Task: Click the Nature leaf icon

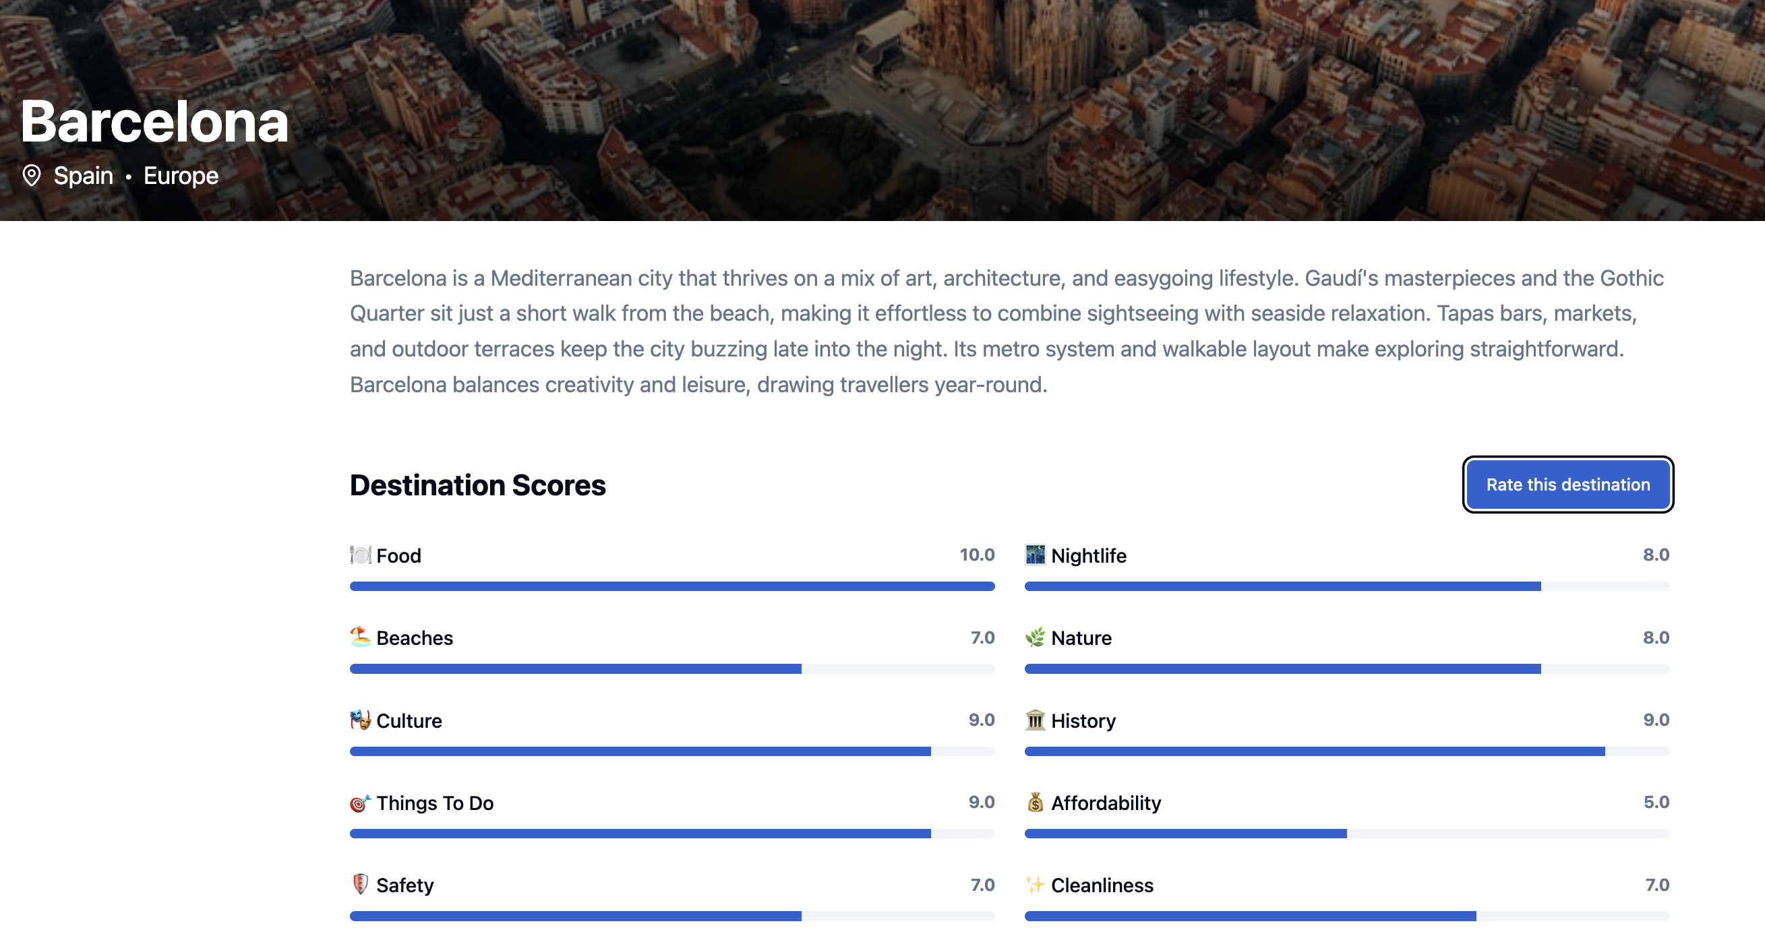Action: [x=1035, y=637]
